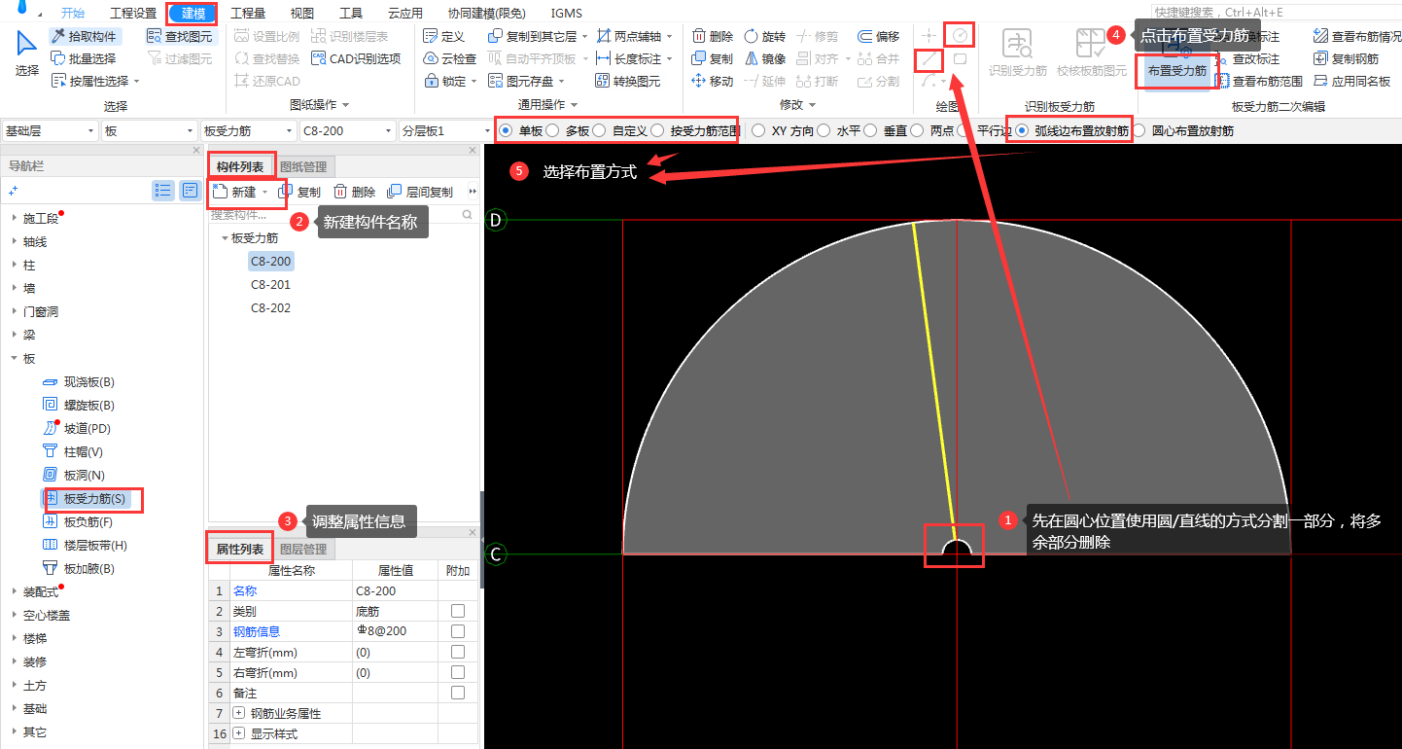The width and height of the screenshot is (1402, 749).
Task: Click the 删除 delete tool in modify group
Action: (713, 36)
